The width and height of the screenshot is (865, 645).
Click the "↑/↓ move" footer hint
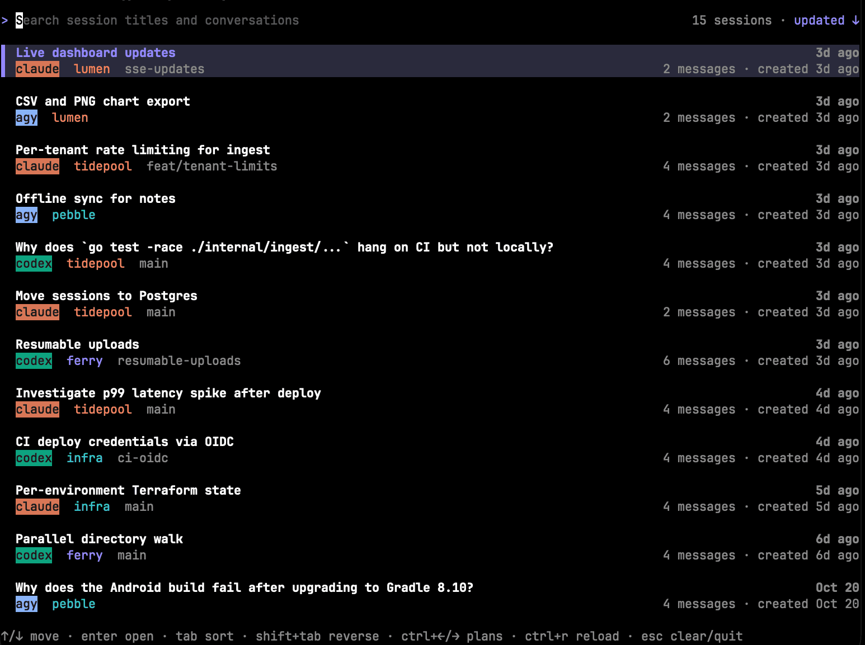click(30, 636)
